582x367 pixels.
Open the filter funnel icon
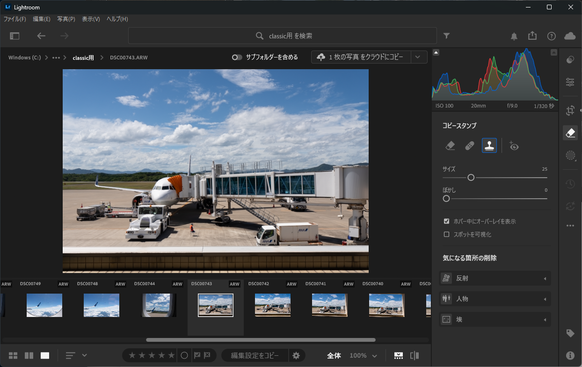[x=447, y=36]
